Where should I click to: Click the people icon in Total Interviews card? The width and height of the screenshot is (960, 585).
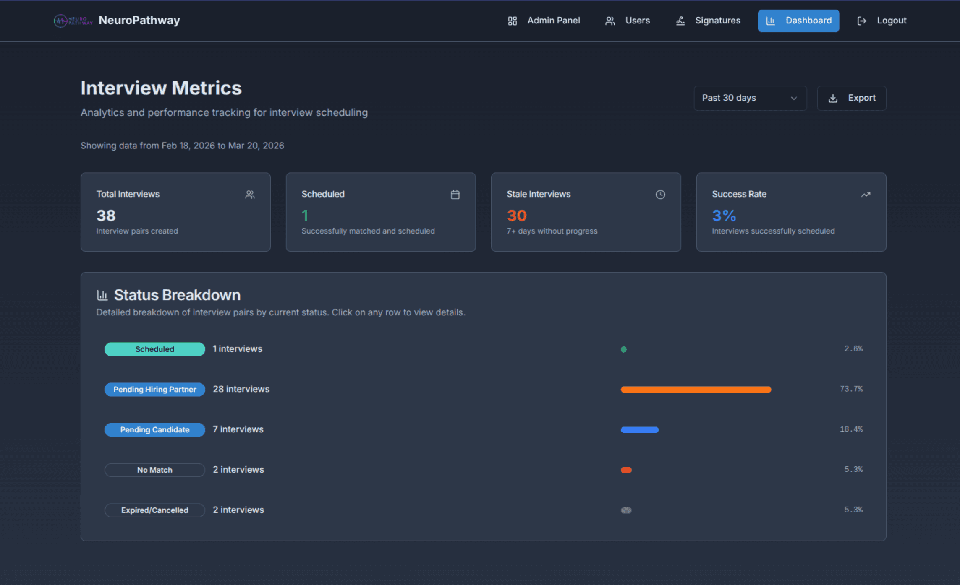[x=250, y=195]
